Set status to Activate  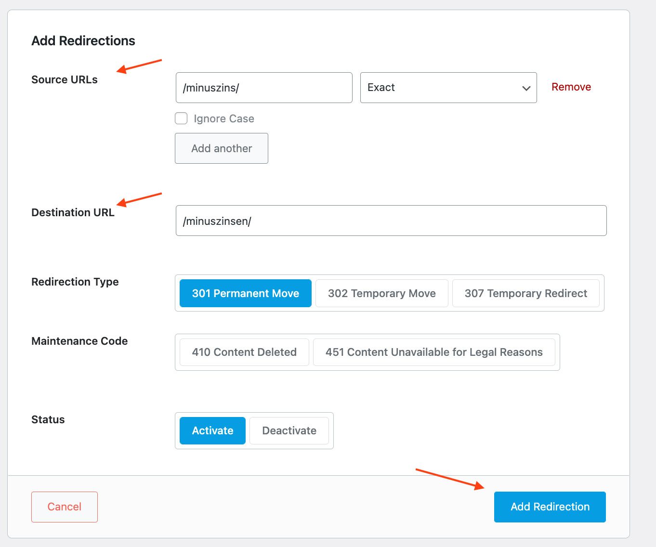coord(212,430)
